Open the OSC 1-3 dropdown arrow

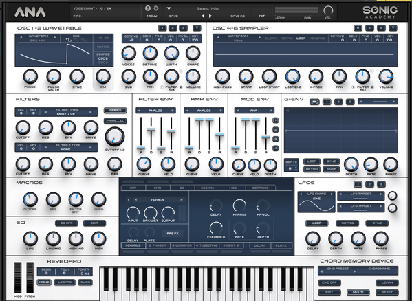click(x=197, y=27)
